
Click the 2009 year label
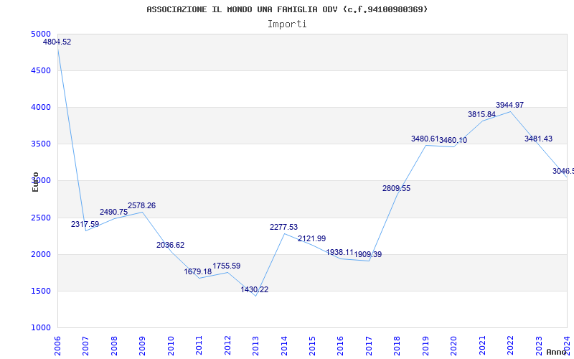coord(142,346)
